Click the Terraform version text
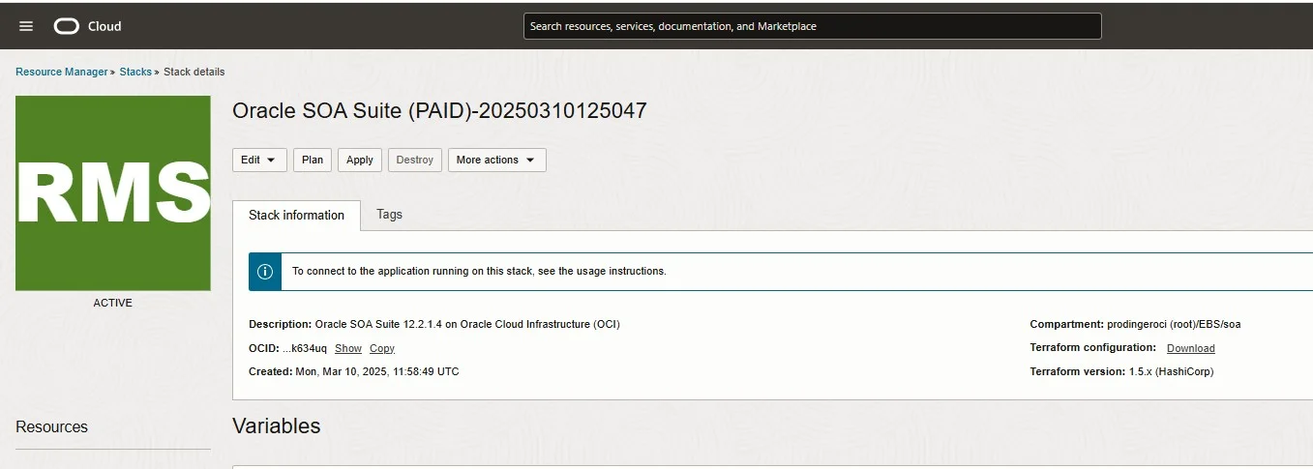The height and width of the screenshot is (469, 1313). point(1121,371)
